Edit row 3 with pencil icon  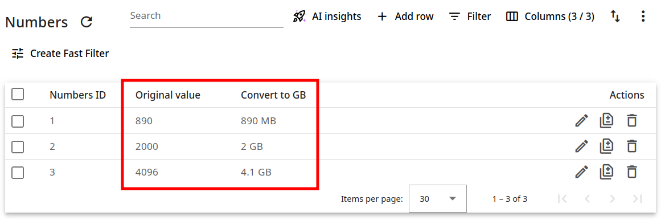(x=581, y=172)
